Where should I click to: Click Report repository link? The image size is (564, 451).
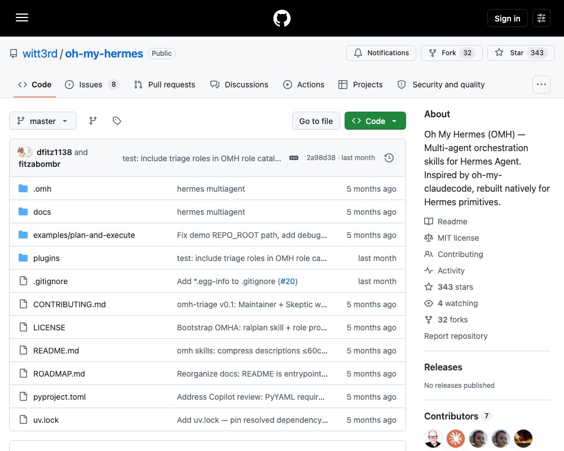click(x=456, y=336)
